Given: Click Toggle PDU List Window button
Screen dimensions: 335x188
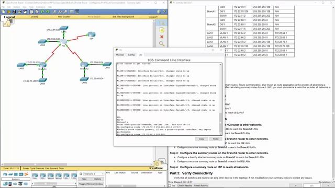Looking at the screenshot, I should [x=91, y=184].
